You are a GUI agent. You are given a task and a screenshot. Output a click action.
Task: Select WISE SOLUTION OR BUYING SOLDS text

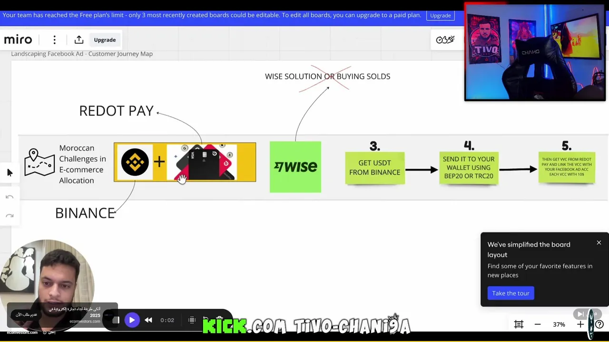(327, 76)
